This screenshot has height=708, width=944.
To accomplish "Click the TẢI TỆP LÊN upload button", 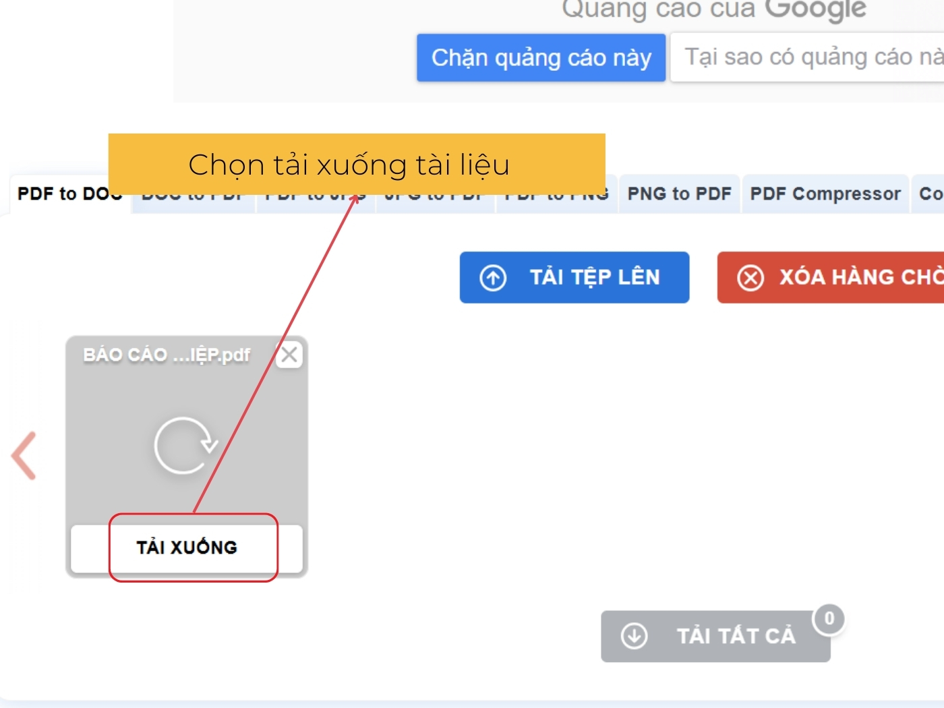I will [574, 277].
